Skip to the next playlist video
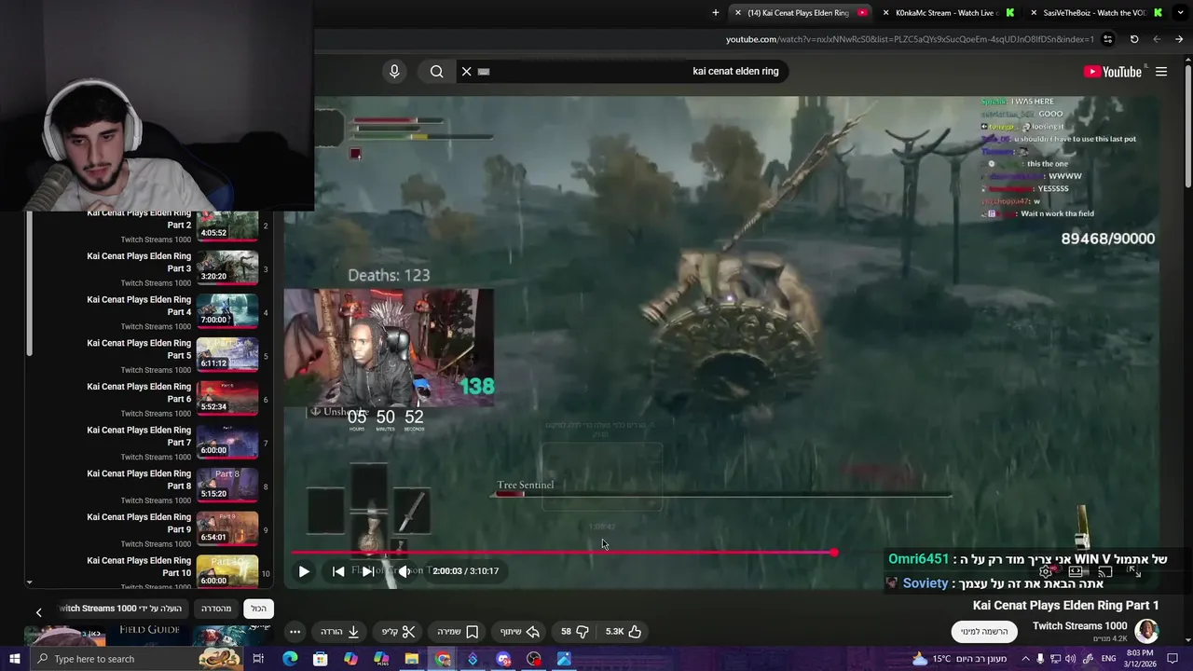Image resolution: width=1193 pixels, height=671 pixels. coord(368,571)
